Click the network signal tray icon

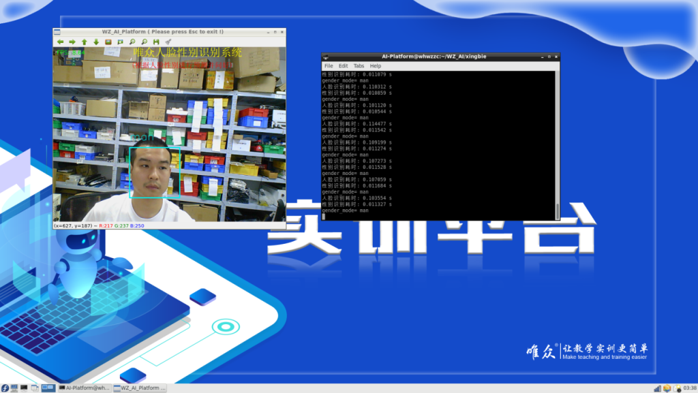click(657, 388)
